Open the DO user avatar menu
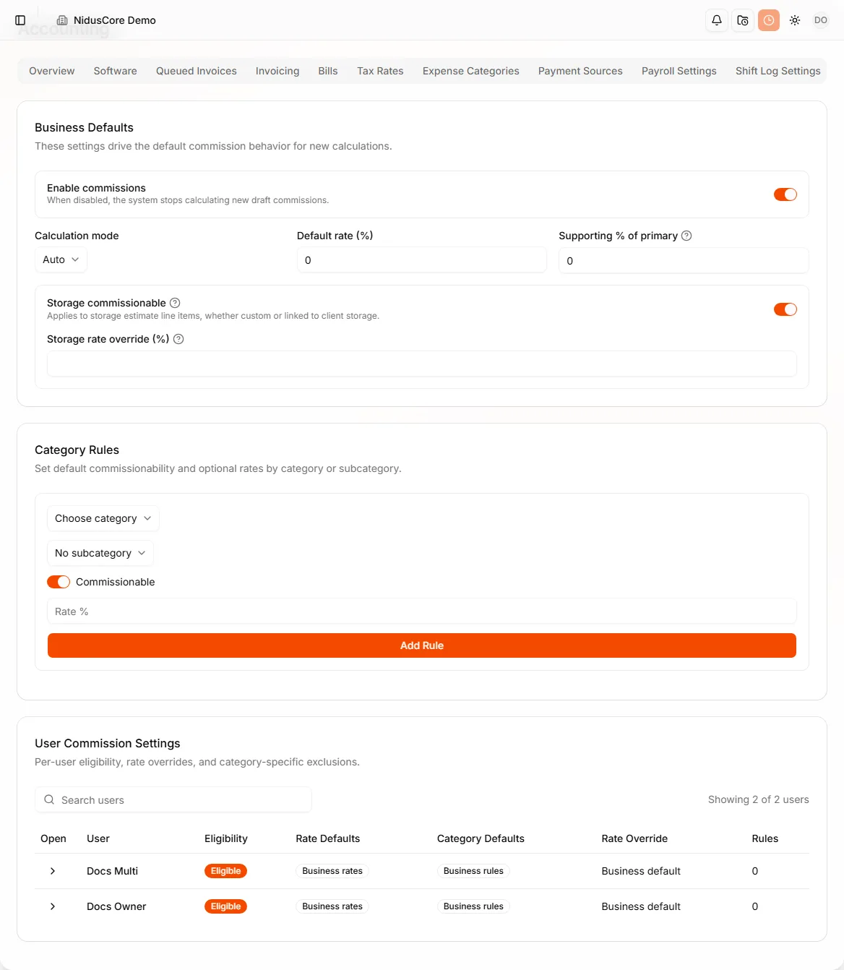Screen dimensions: 844x970 pos(821,20)
